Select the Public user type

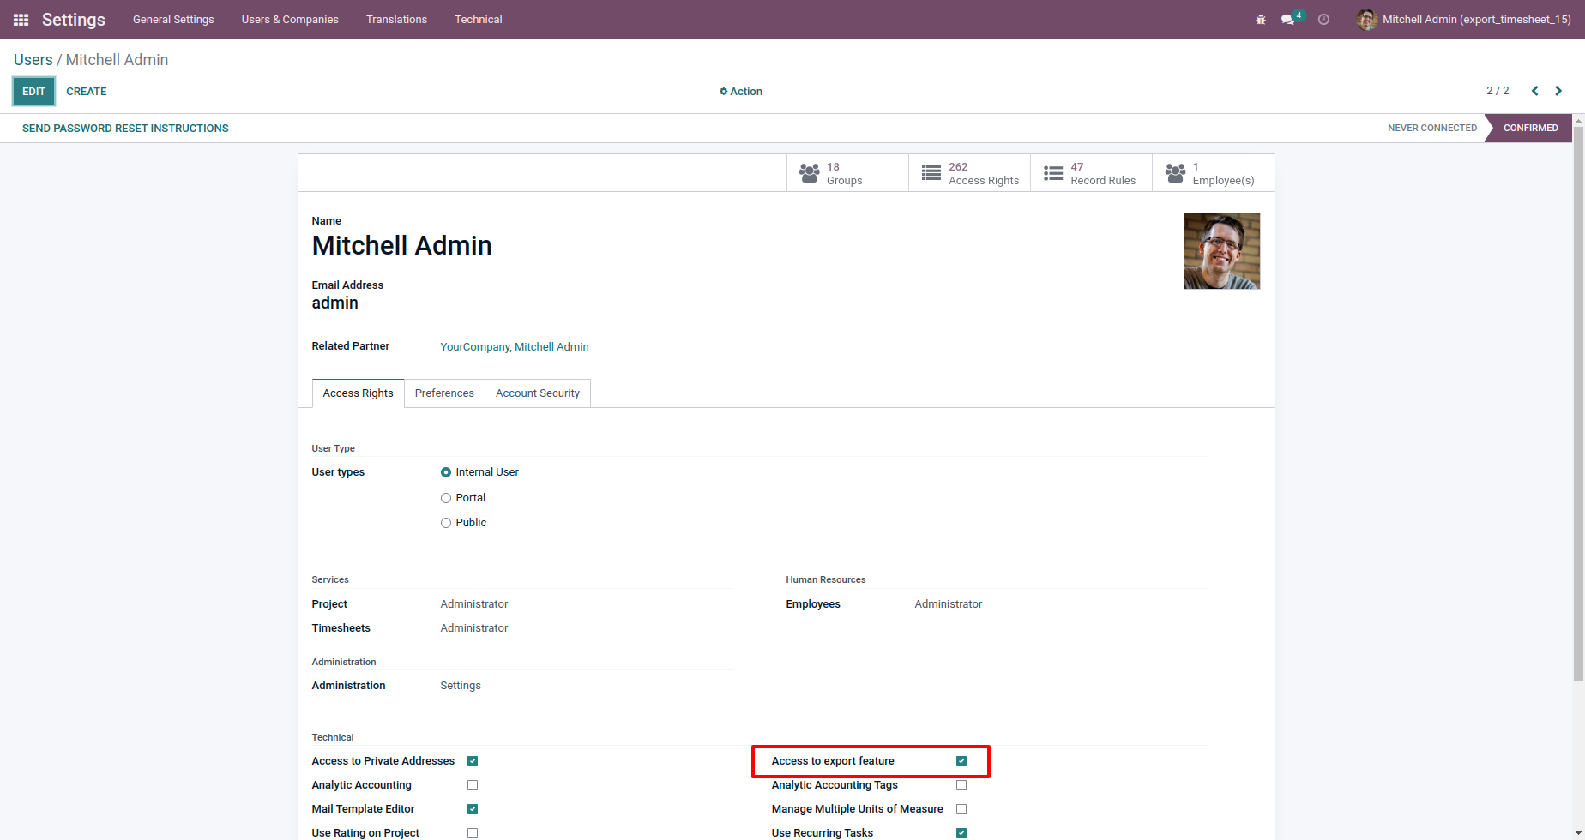446,523
